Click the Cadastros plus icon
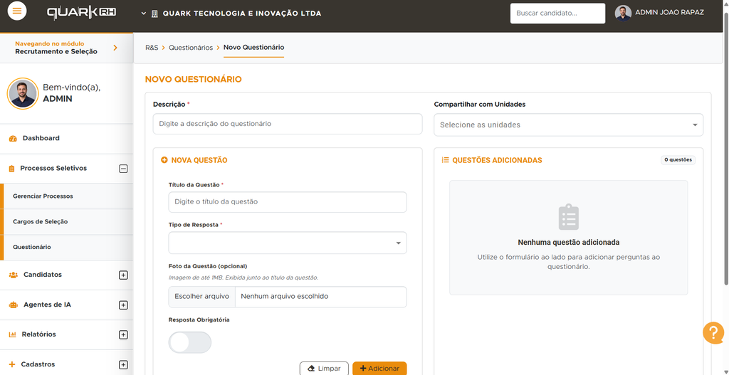This screenshot has width=729, height=375. tap(12, 364)
